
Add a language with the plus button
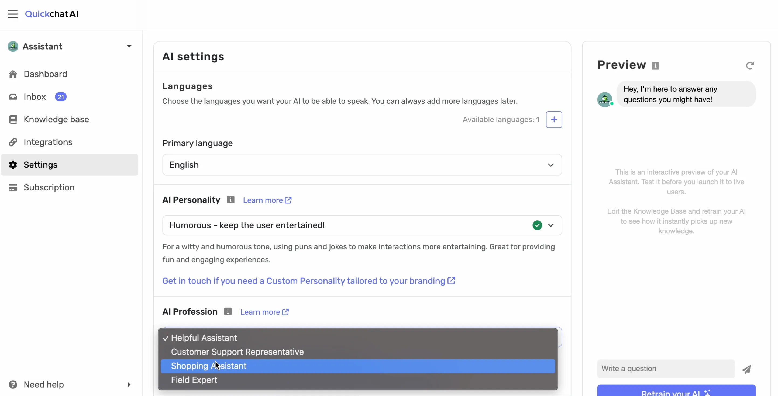click(554, 120)
